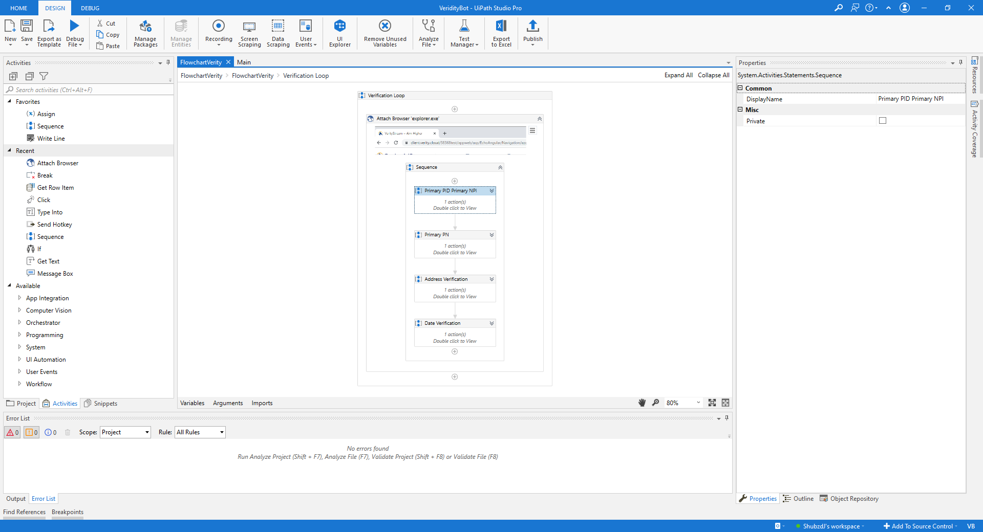Open the Arguments panel
The height and width of the screenshot is (532, 983).
tap(228, 403)
